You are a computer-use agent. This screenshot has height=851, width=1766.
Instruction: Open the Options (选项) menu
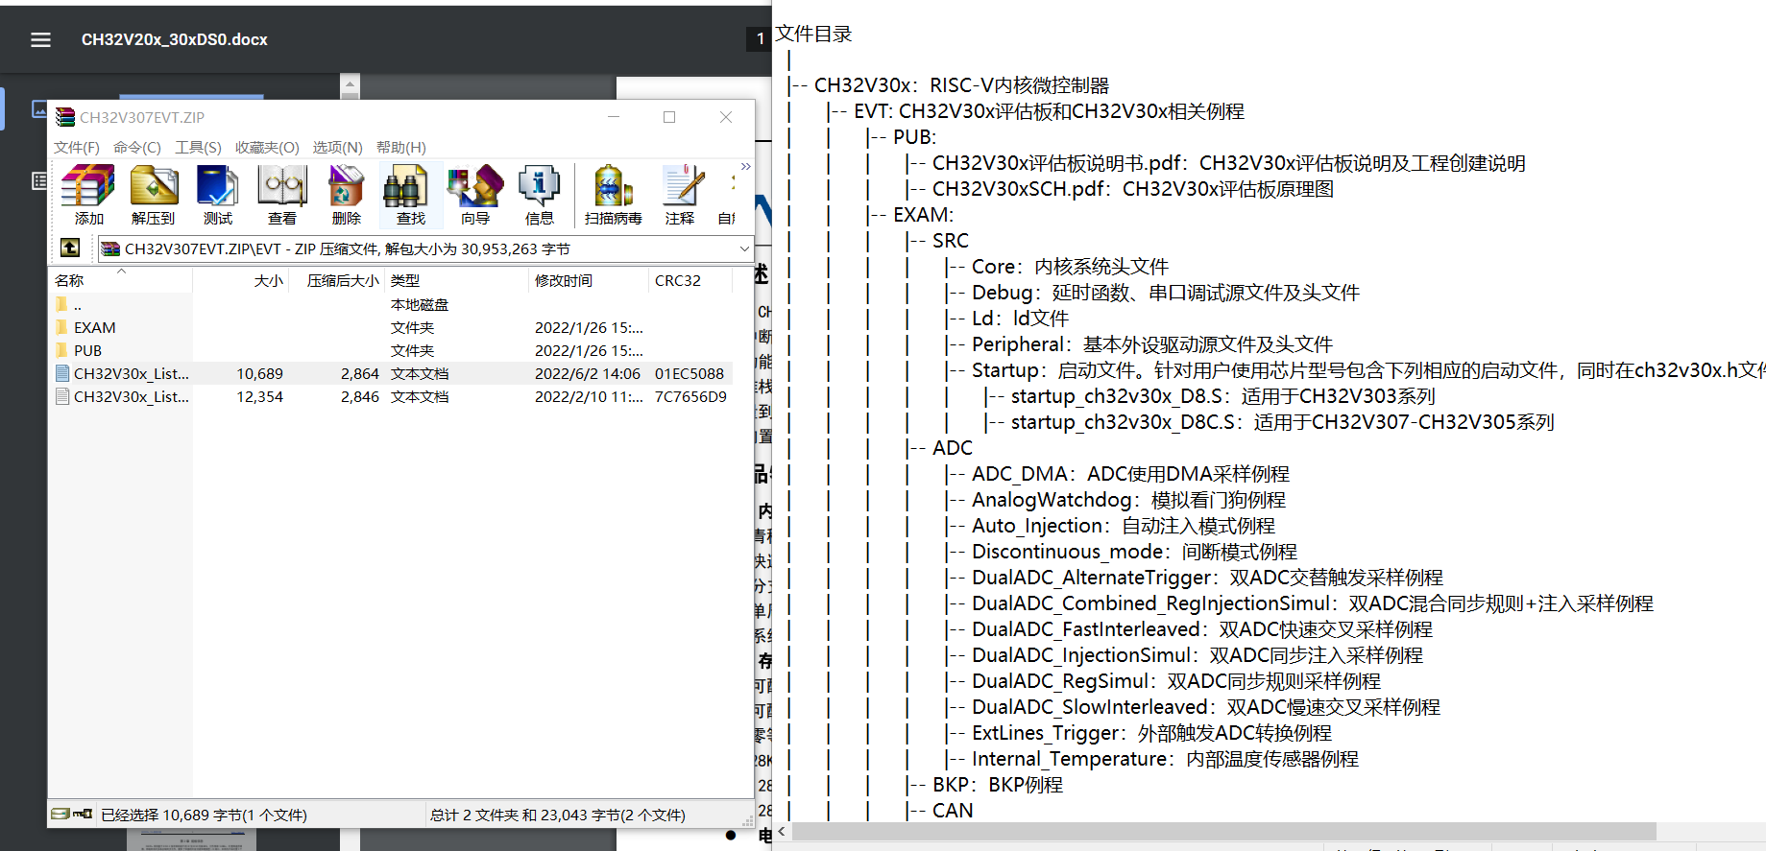(337, 147)
